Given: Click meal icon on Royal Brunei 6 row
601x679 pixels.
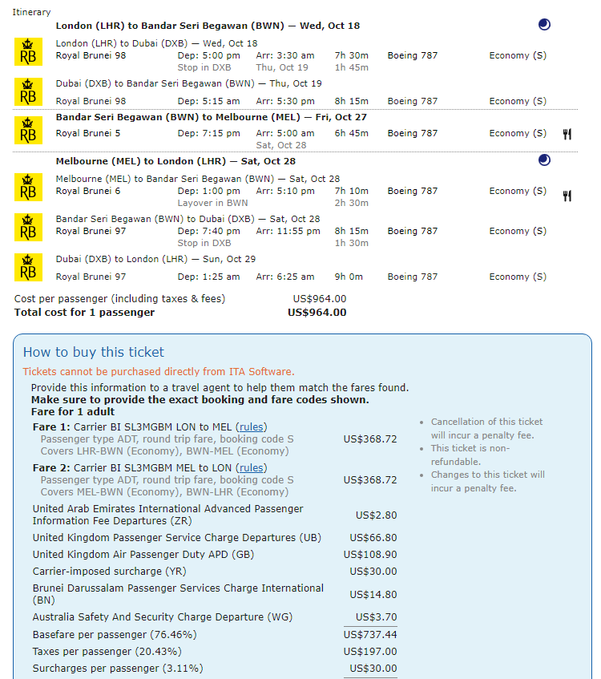Looking at the screenshot, I should click(x=567, y=196).
